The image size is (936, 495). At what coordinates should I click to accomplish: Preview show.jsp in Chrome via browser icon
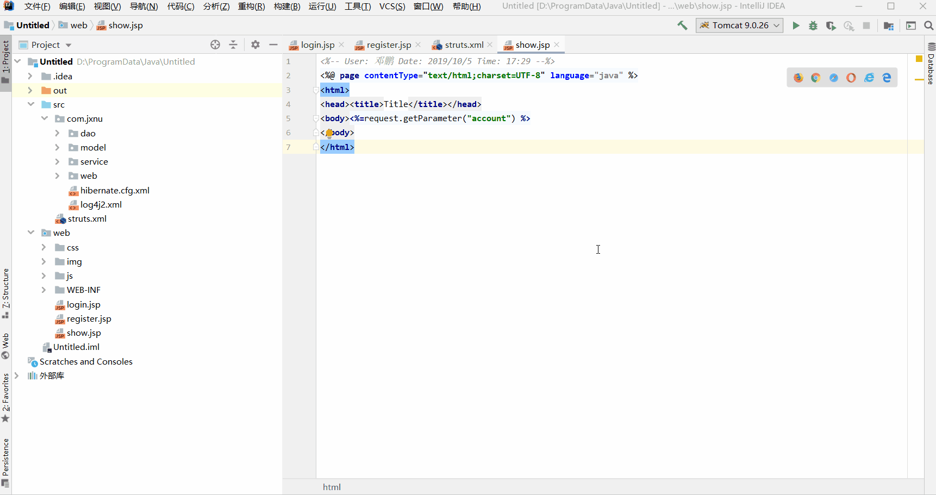816,77
